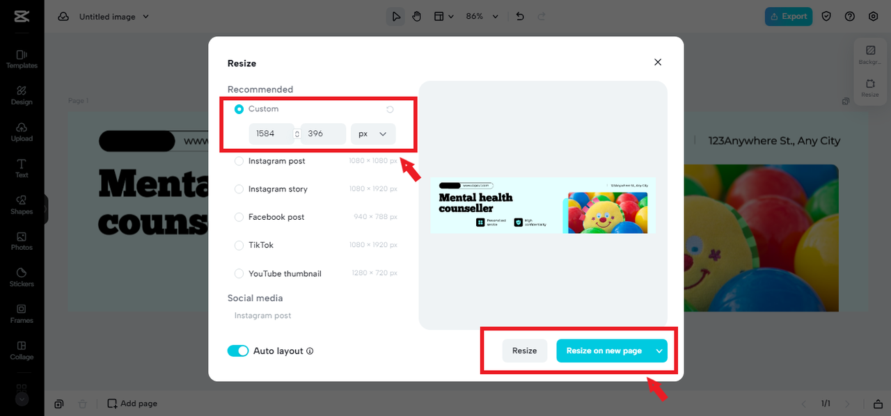Select the Instagram post radio option
Screen dimensions: 891x416
pos(239,161)
